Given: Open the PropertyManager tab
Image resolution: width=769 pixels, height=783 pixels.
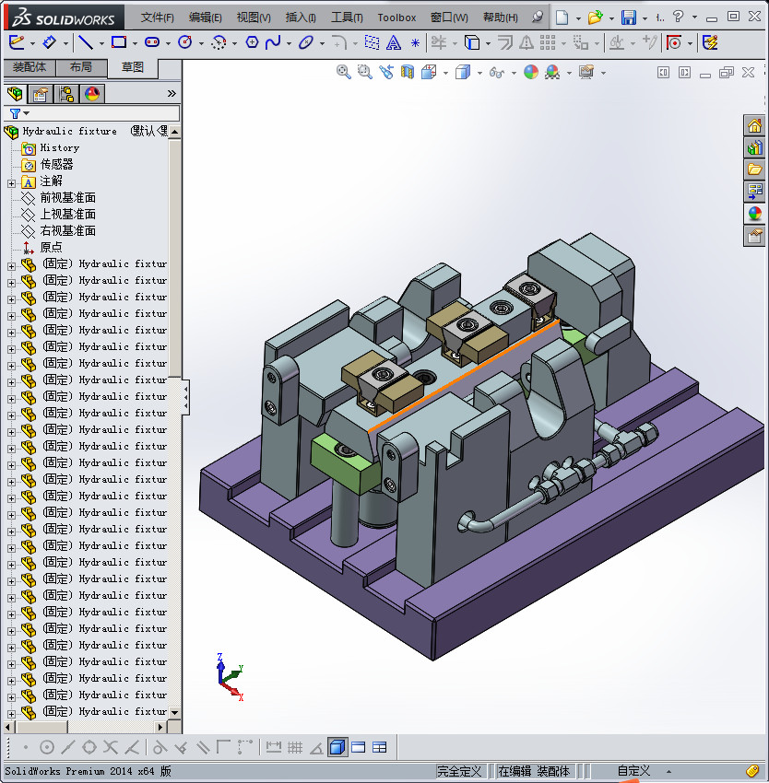Looking at the screenshot, I should coord(40,93).
